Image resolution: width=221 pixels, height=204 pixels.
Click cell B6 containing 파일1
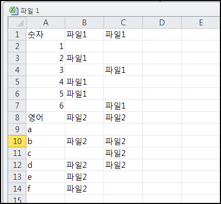[x=84, y=94]
